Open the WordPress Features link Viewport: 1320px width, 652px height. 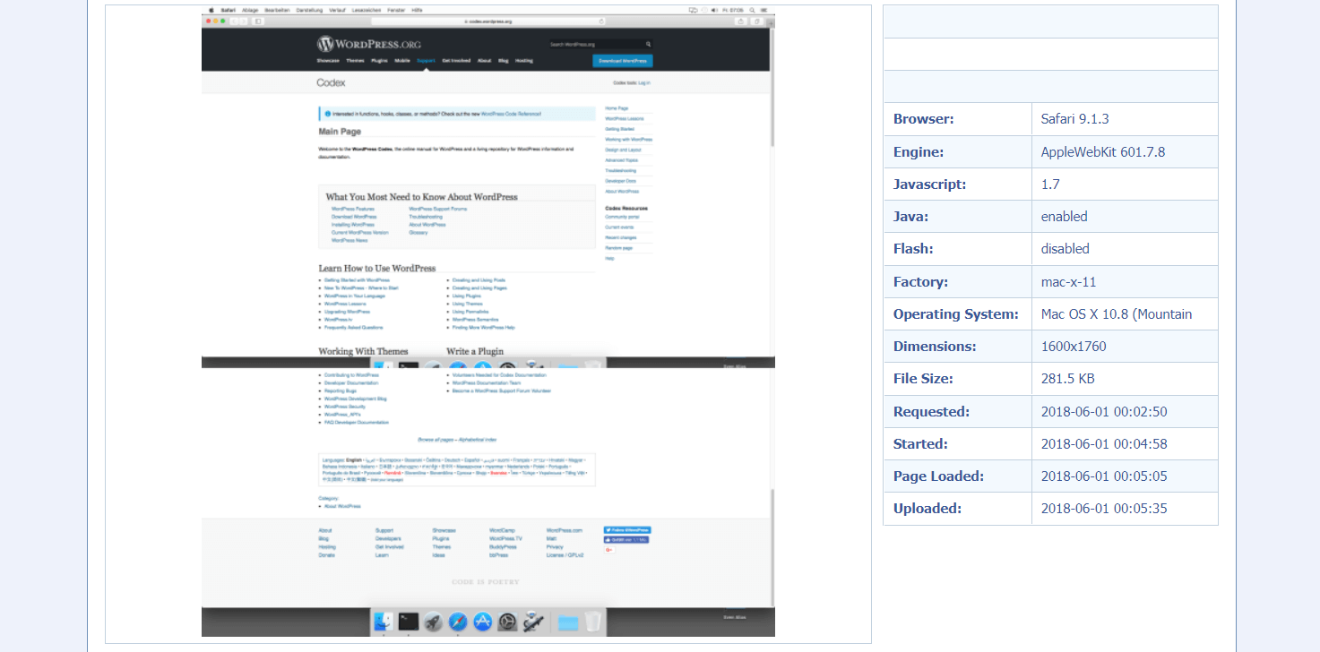[353, 209]
